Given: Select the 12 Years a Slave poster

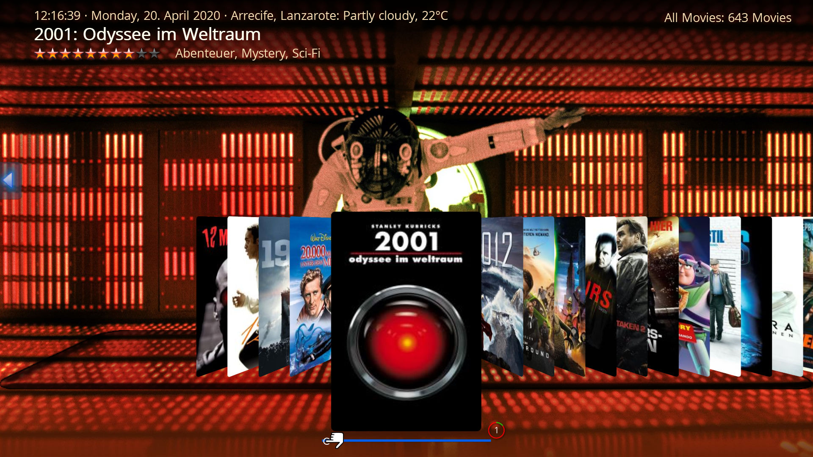Looking at the screenshot, I should click(x=243, y=296).
